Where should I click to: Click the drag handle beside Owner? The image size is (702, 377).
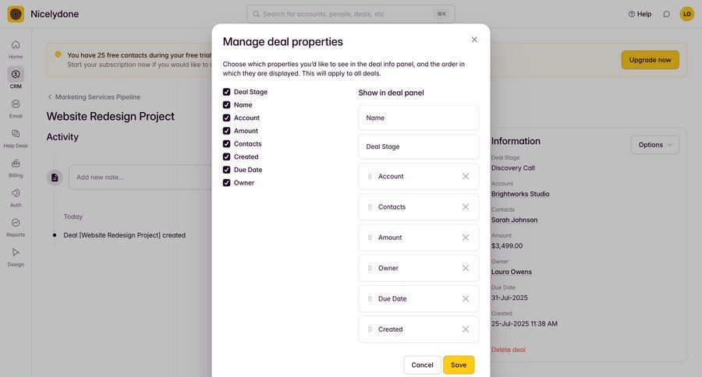point(370,268)
